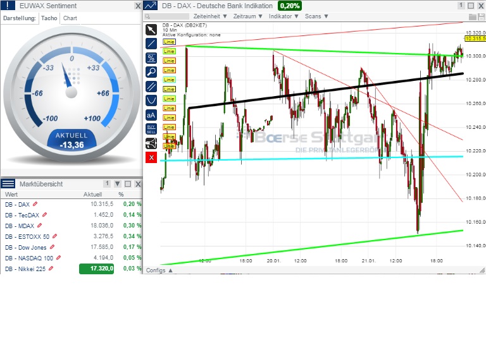Click the pencil icon next to DB - ESTOXX 50
This screenshot has height=340, width=486.
(x=54, y=236)
